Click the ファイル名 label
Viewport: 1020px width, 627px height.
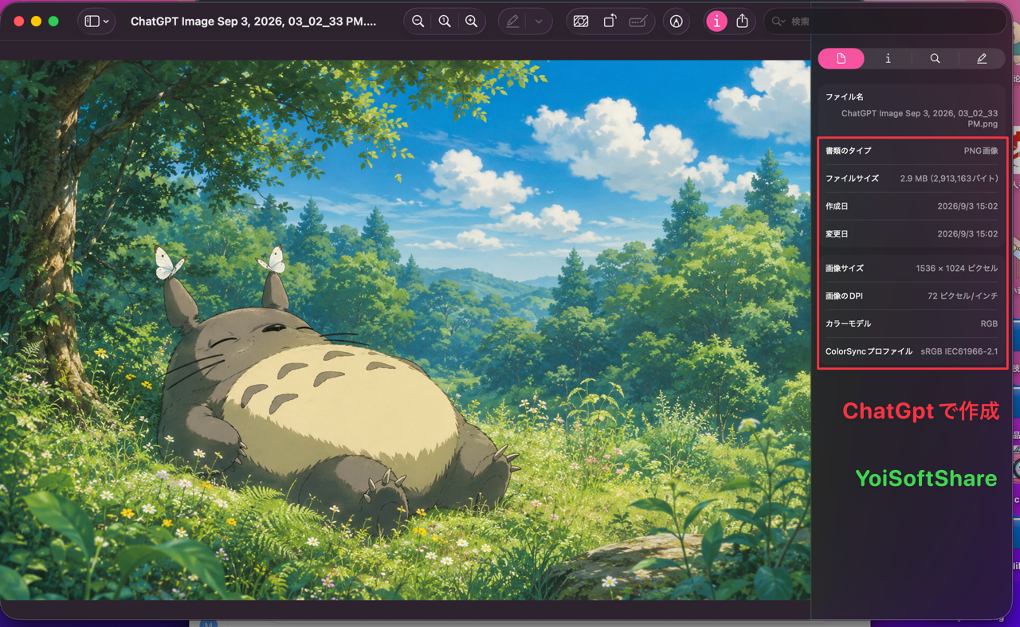point(845,96)
